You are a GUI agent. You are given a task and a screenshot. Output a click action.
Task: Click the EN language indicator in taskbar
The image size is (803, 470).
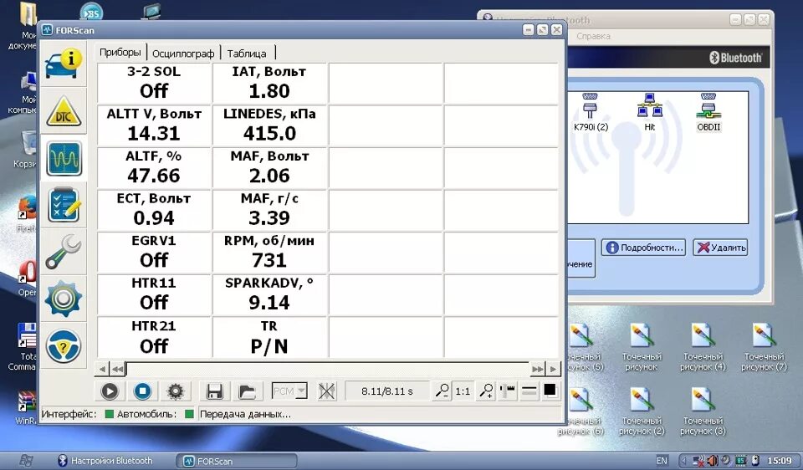[x=662, y=461]
